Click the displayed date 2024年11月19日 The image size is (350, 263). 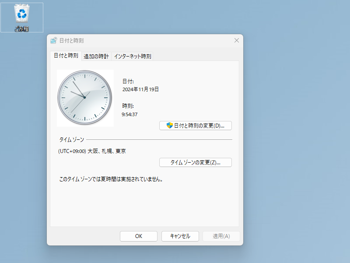(141, 89)
